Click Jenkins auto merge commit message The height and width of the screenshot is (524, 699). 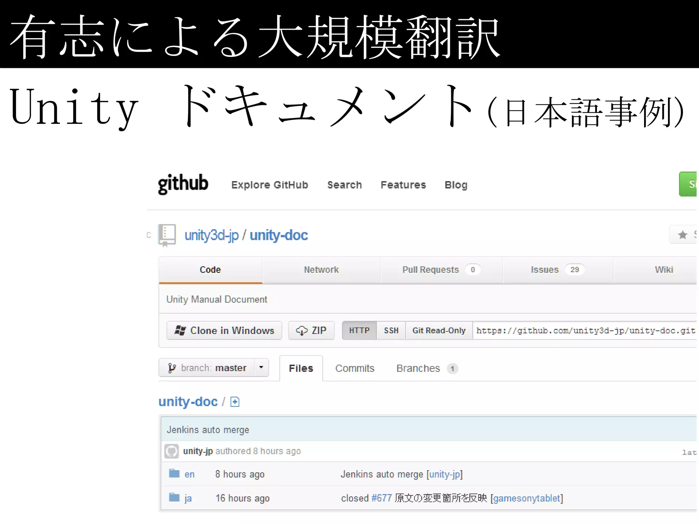(x=208, y=430)
